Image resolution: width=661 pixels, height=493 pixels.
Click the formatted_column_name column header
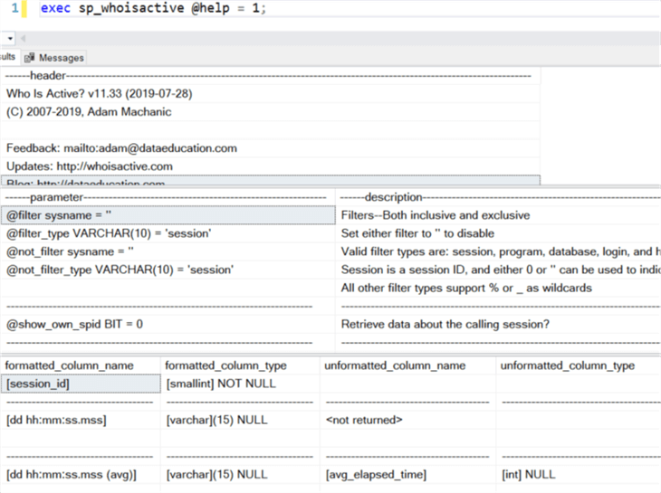pos(81,365)
